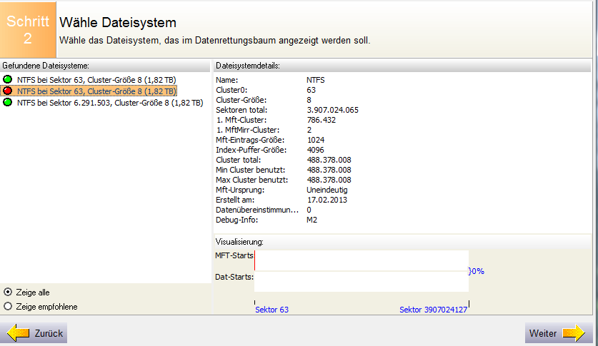This screenshot has width=598, height=346.
Task: Click the red status dot of selected NTFS entry
Action: (x=8, y=91)
